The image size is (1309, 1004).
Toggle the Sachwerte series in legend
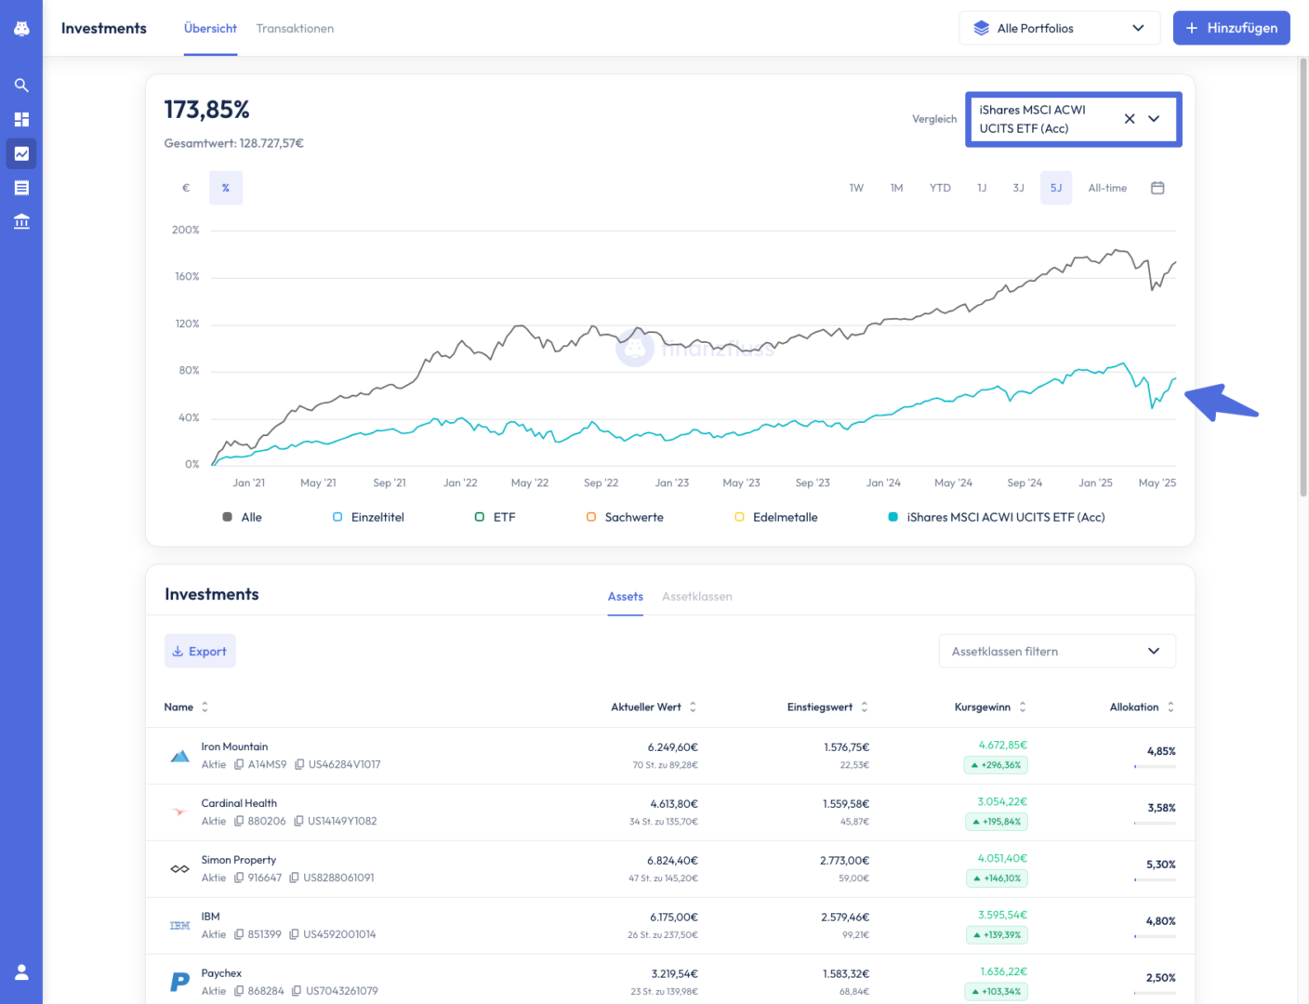click(625, 517)
